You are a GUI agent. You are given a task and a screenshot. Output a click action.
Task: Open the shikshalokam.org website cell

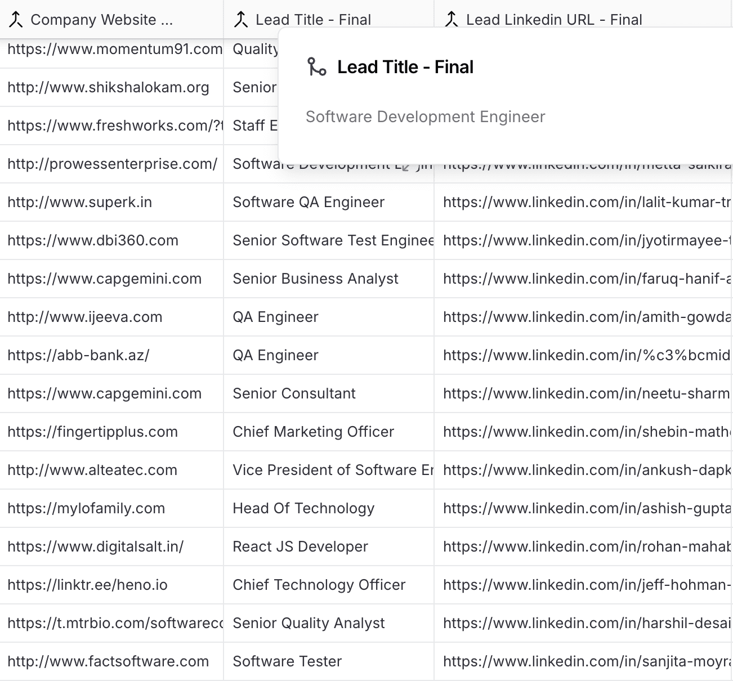point(111,87)
